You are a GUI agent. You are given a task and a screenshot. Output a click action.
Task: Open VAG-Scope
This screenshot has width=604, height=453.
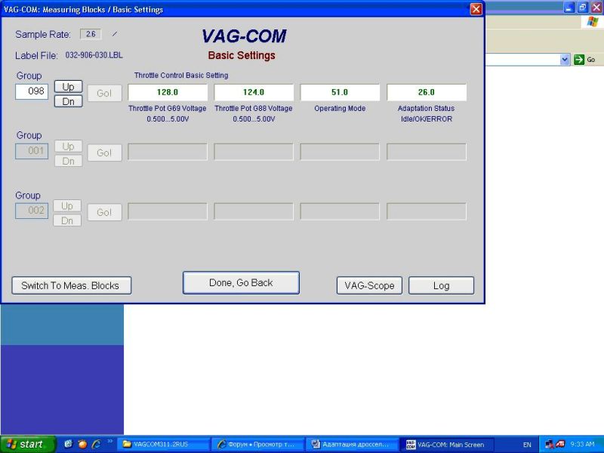[369, 285]
